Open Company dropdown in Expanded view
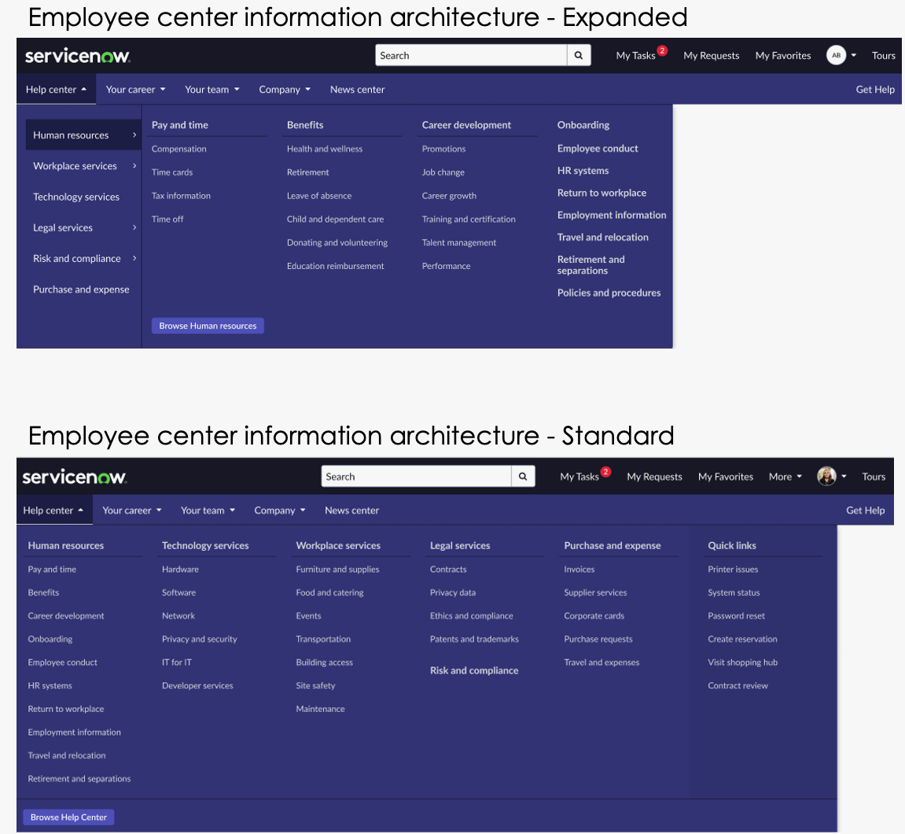Viewport: 905px width, 834px height. (285, 90)
